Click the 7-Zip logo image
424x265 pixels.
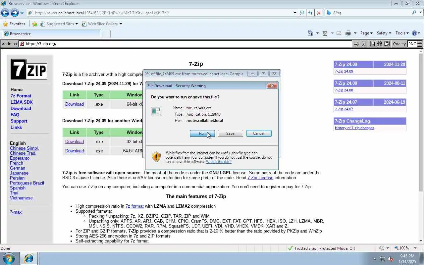[28, 69]
